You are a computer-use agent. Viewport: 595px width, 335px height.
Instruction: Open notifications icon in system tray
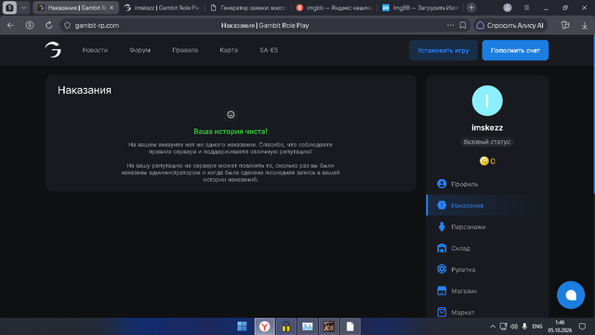point(582,327)
